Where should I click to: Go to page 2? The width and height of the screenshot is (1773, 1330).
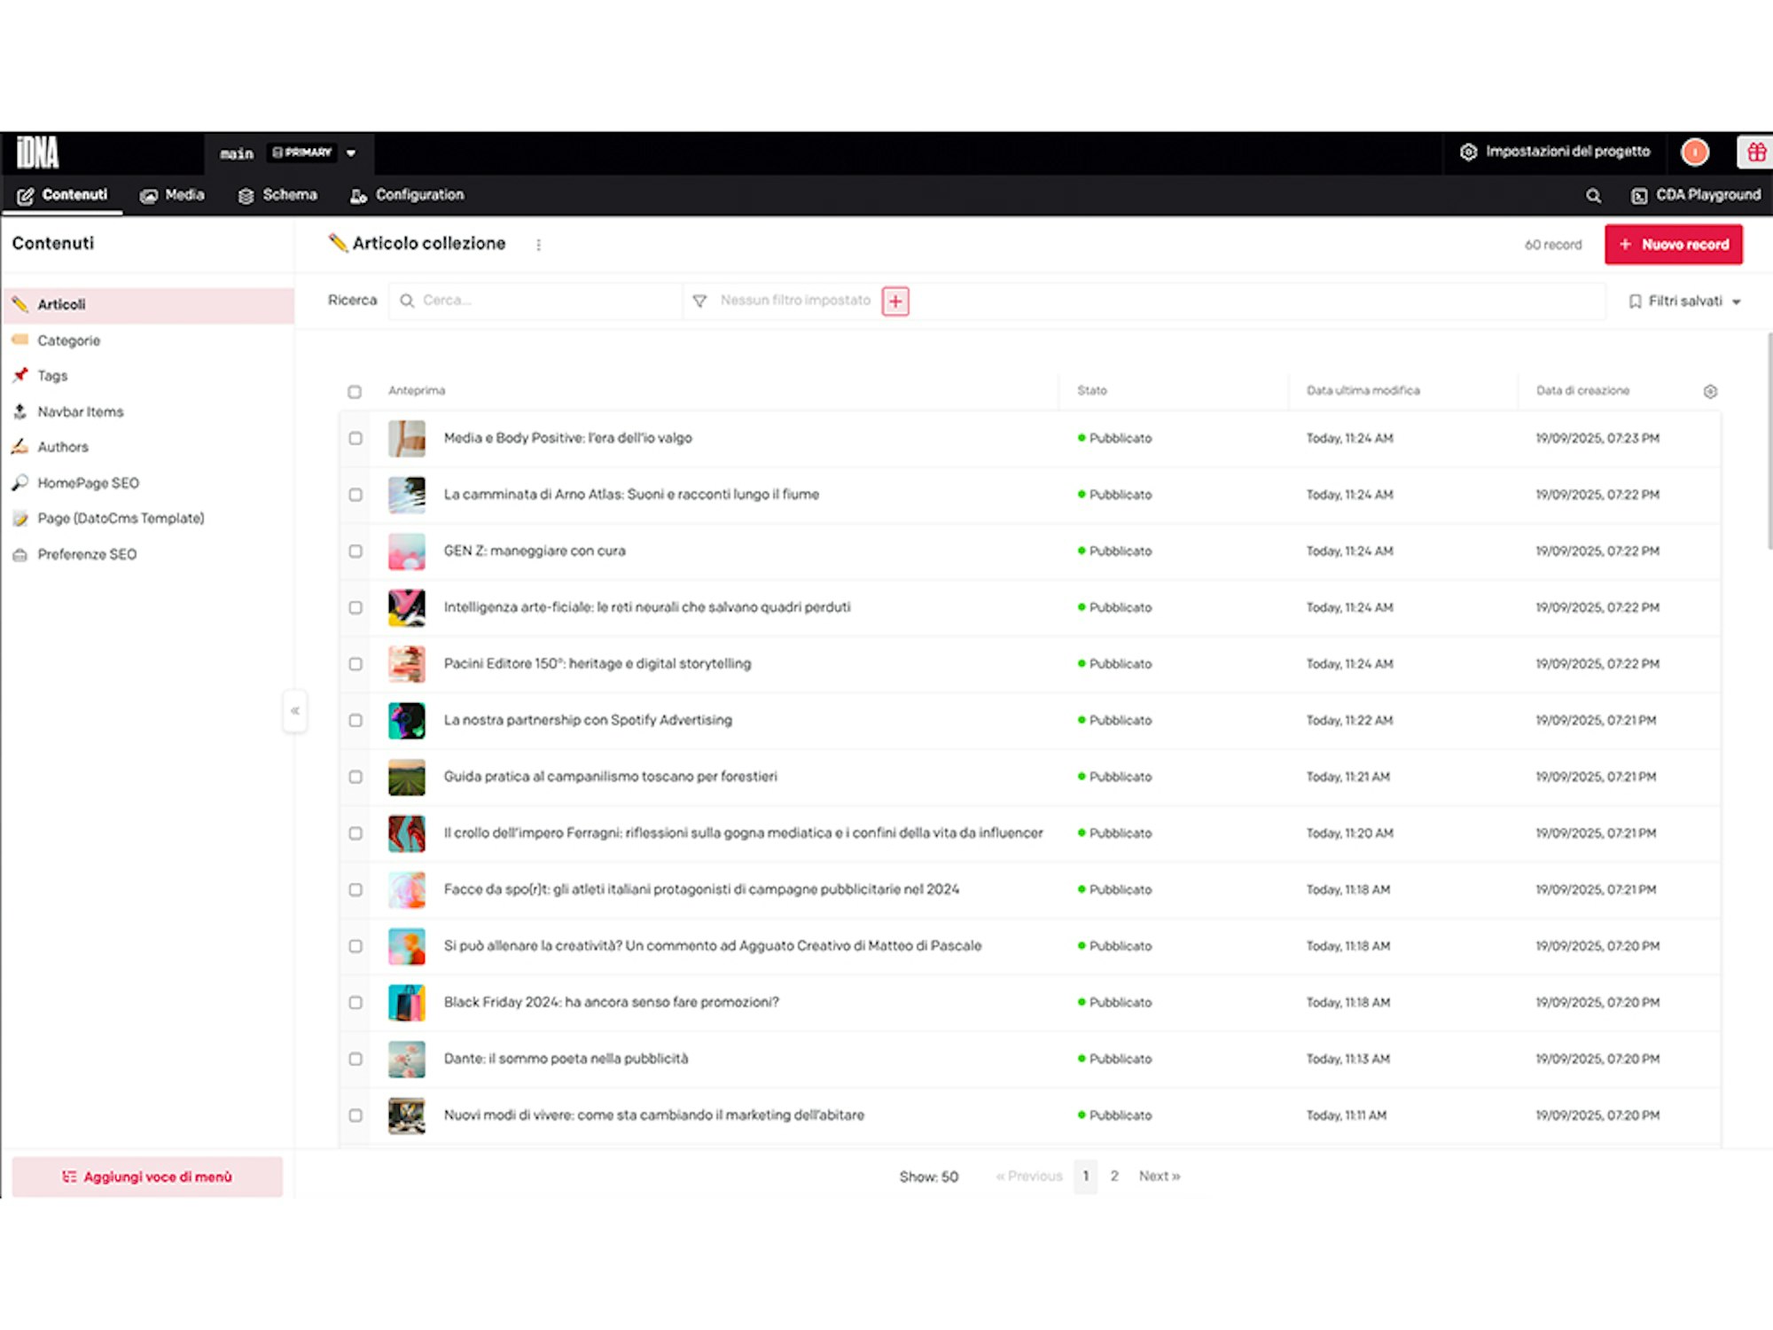pyautogui.click(x=1114, y=1177)
